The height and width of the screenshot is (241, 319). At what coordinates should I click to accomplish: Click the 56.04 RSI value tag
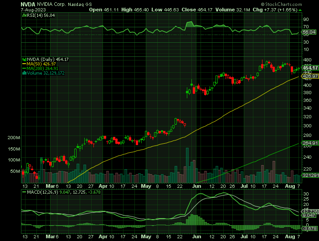click(309, 32)
